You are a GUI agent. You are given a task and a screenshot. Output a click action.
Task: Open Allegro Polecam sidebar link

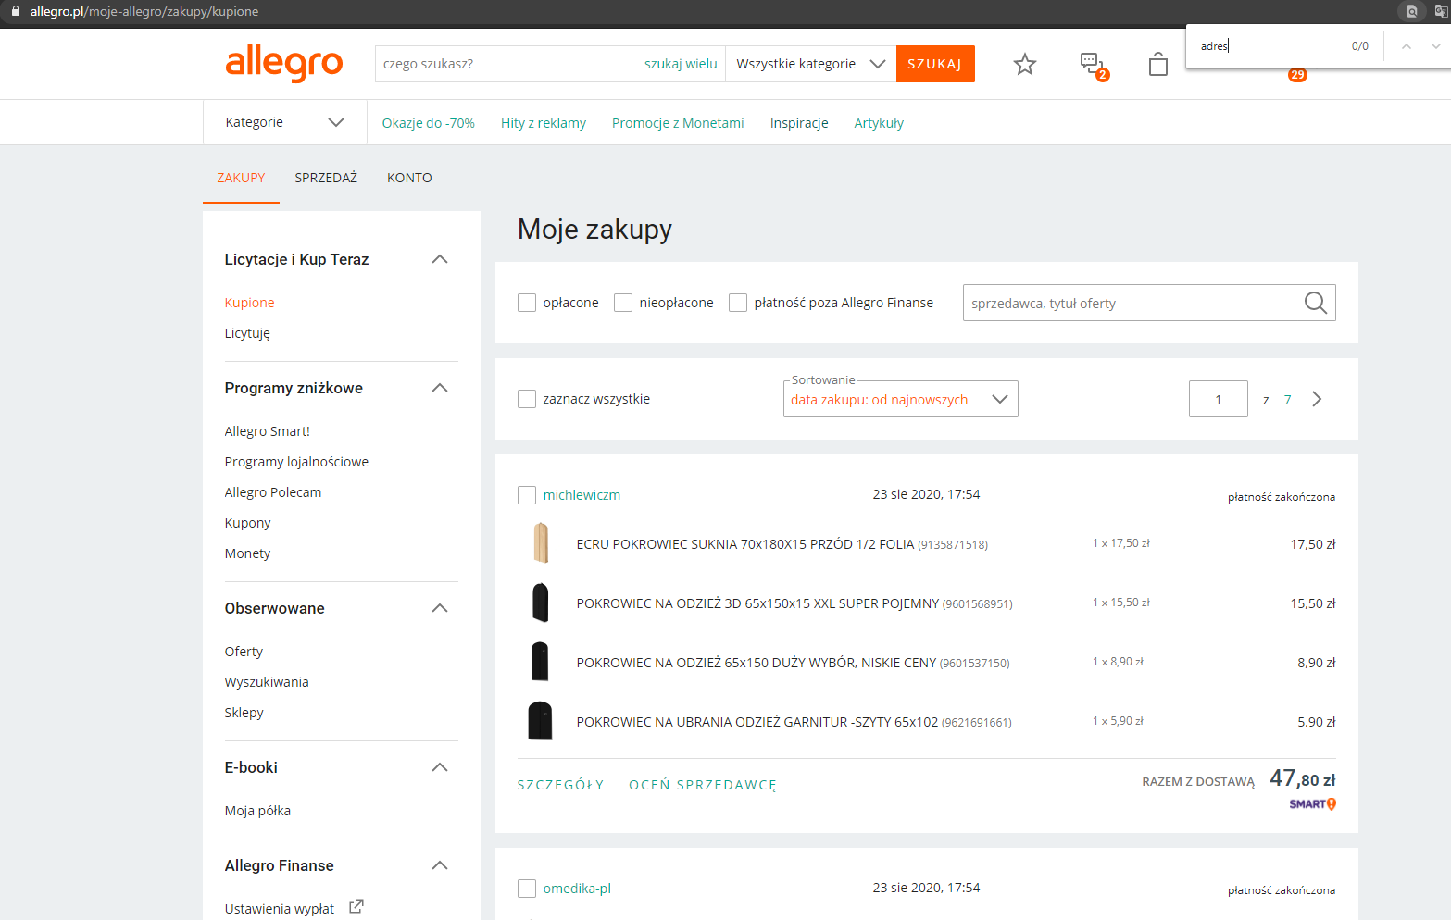point(272,492)
